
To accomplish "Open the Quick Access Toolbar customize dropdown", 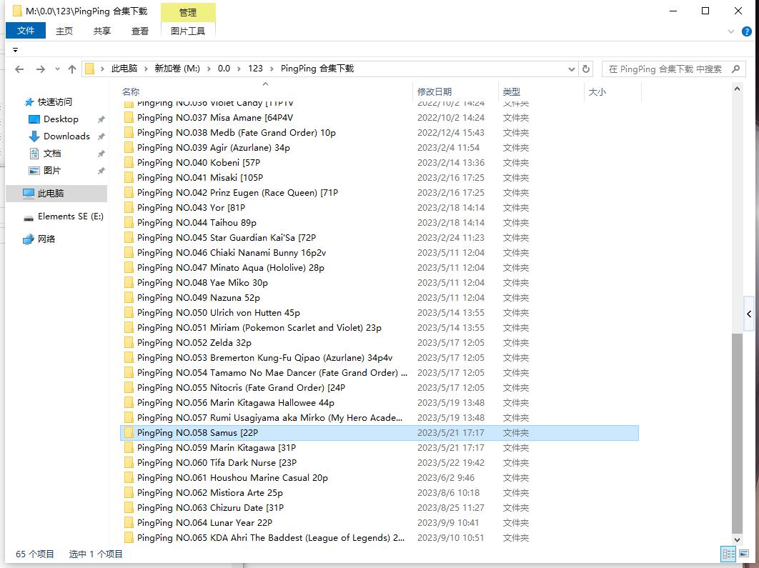I will tap(15, 50).
